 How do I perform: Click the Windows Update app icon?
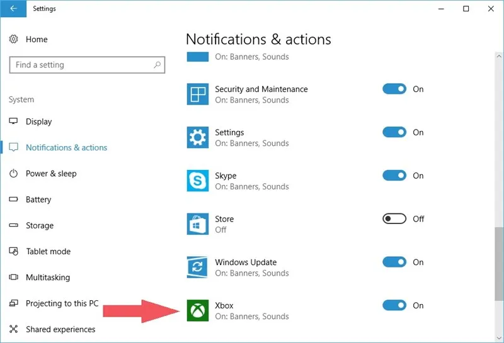point(197,267)
